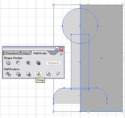This screenshot has width=125, height=118.
Task: Click the Shape Modes label
Action: tap(13, 58)
